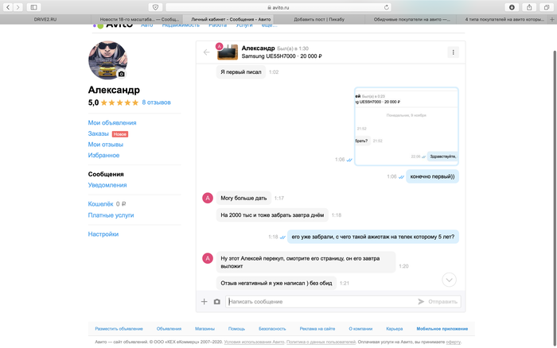Go forward with Safari's forward arrow
This screenshot has width=557, height=348.
point(18,7)
